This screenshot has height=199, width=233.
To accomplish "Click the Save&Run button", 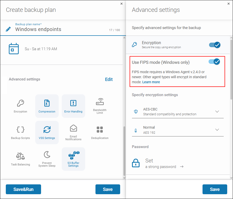I will click(x=23, y=189).
